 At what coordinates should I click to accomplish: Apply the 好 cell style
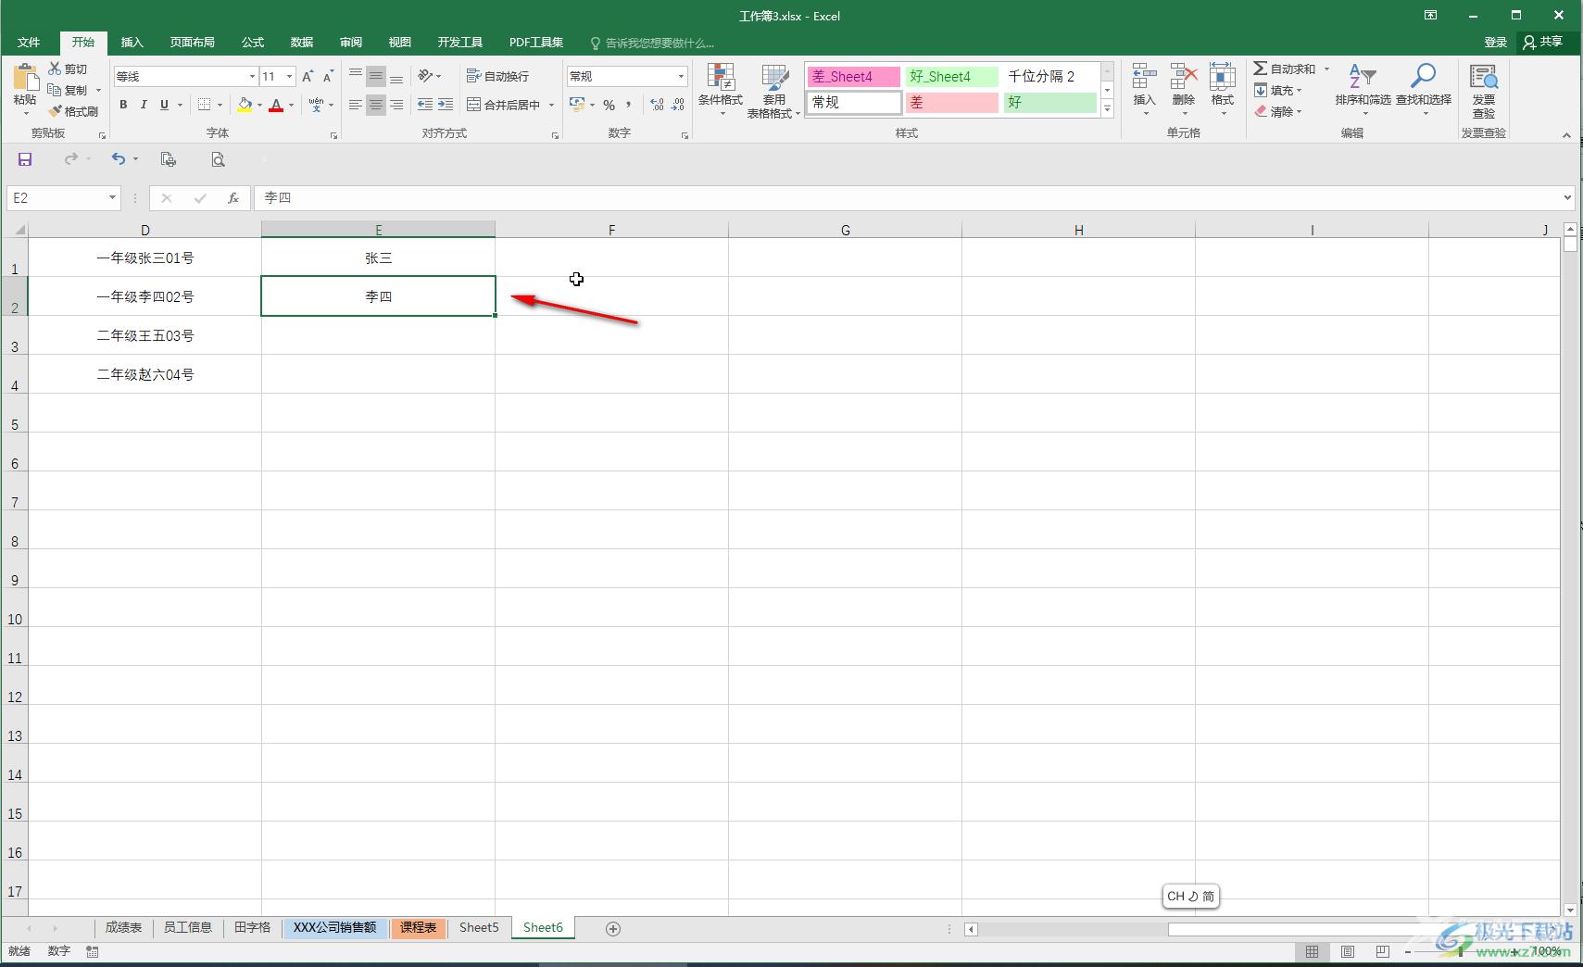tap(1049, 103)
